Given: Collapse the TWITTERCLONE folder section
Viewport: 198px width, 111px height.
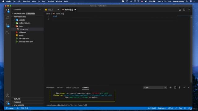Looking at the screenshot, I should (x=27, y=17).
